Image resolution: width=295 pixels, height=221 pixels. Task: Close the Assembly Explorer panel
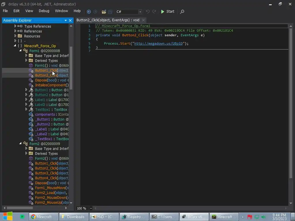point(70,20)
